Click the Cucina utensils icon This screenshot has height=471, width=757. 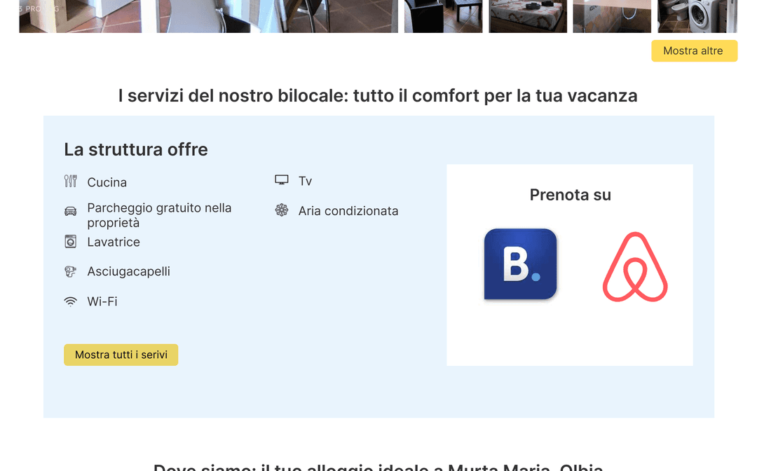pyautogui.click(x=71, y=181)
